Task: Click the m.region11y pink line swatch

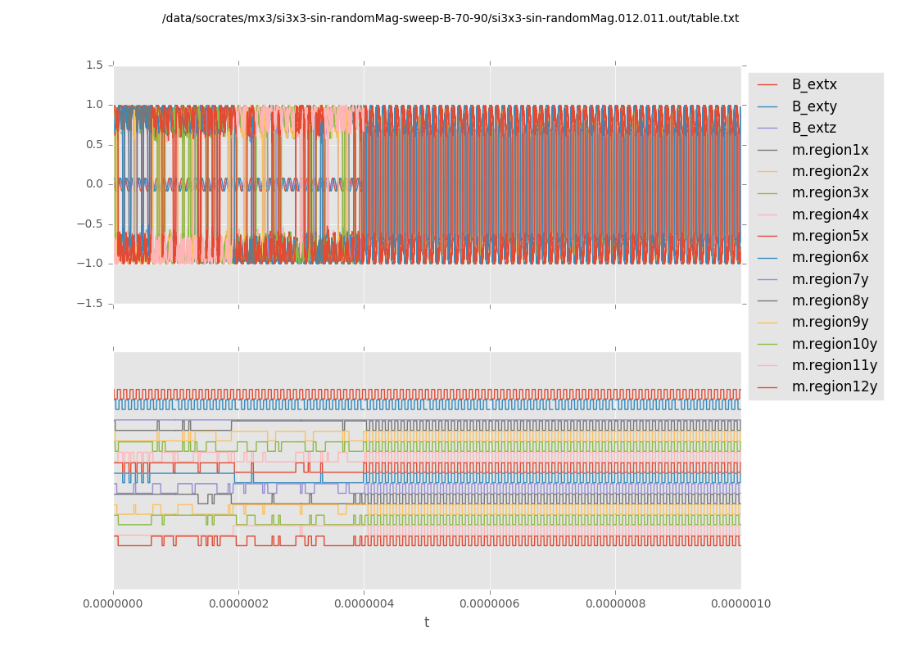Action: (767, 365)
